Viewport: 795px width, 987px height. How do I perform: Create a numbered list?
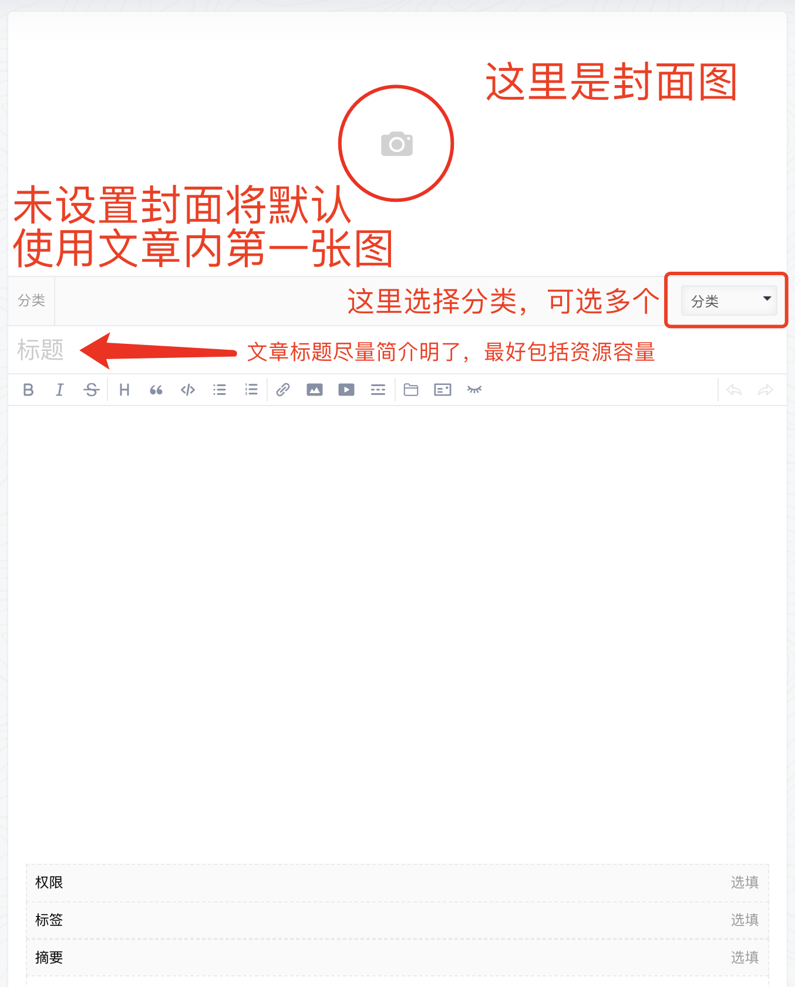coord(251,390)
